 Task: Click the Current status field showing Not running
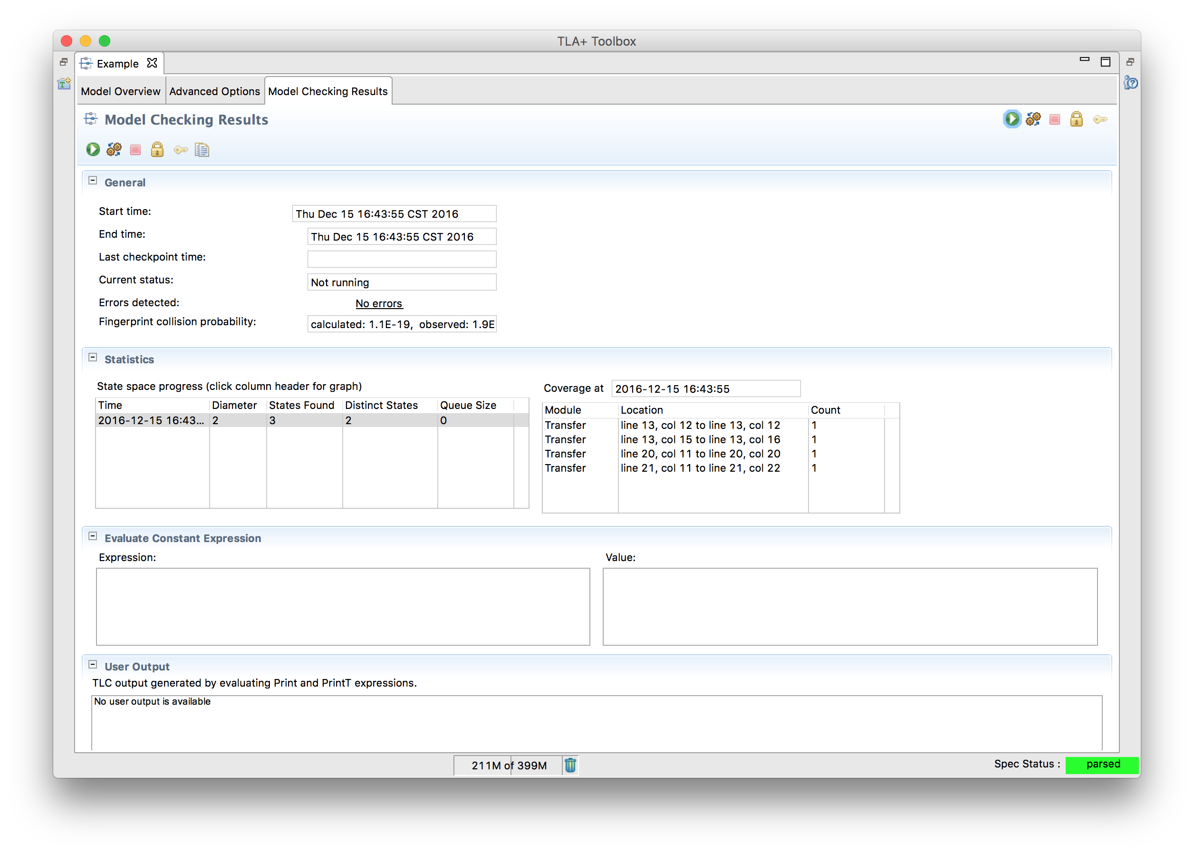click(x=402, y=282)
